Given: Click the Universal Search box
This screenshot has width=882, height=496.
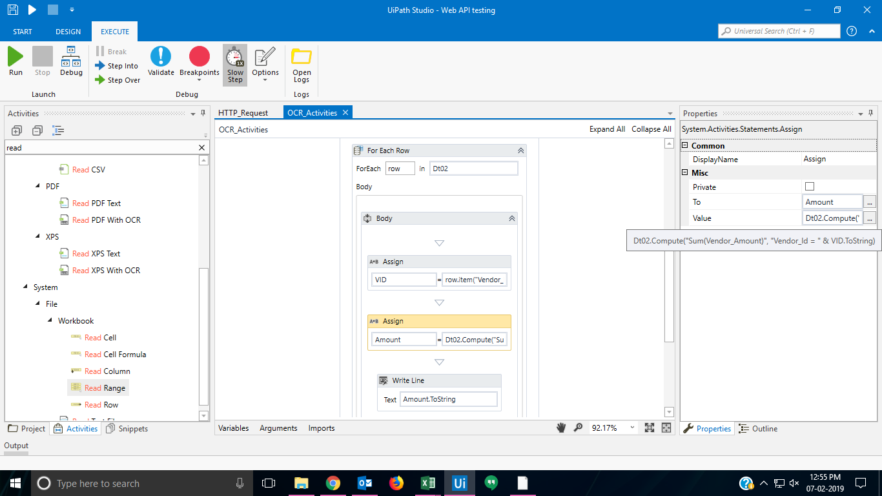Looking at the screenshot, I should [779, 31].
